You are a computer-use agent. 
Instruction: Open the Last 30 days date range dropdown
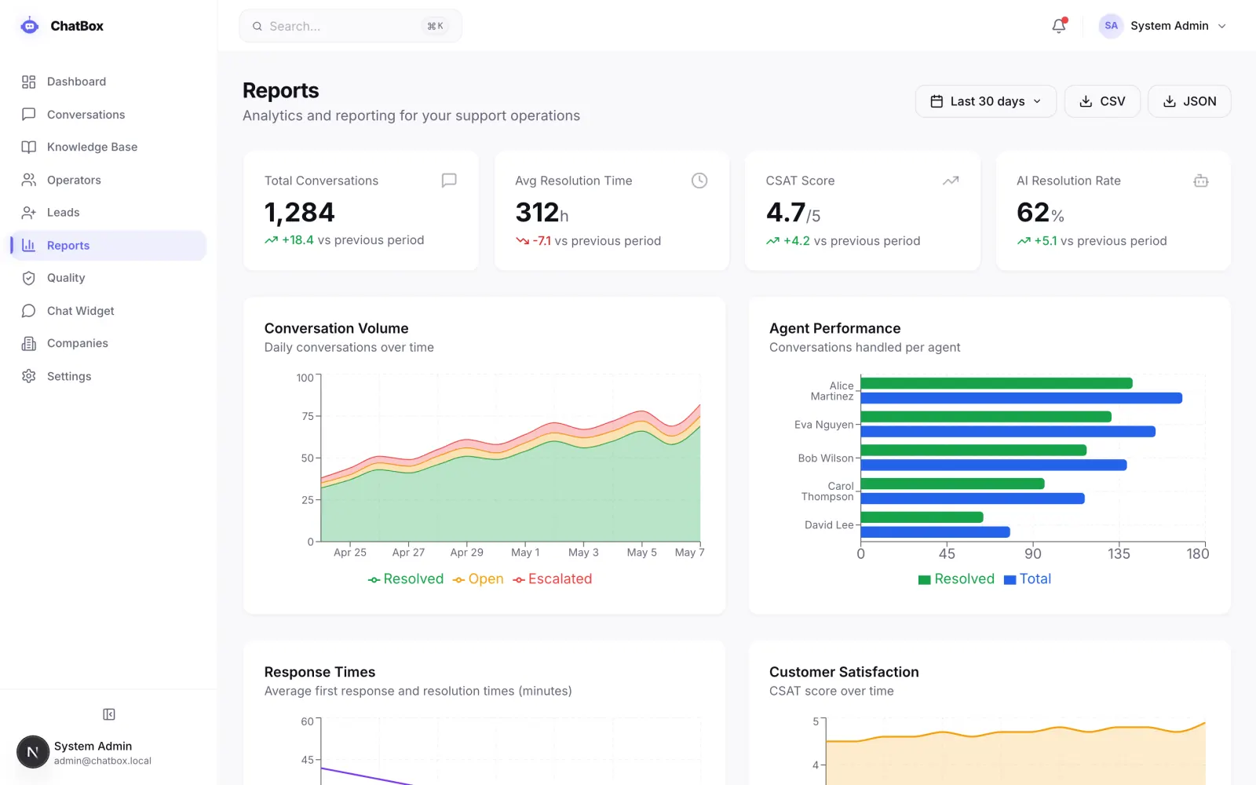tap(986, 101)
